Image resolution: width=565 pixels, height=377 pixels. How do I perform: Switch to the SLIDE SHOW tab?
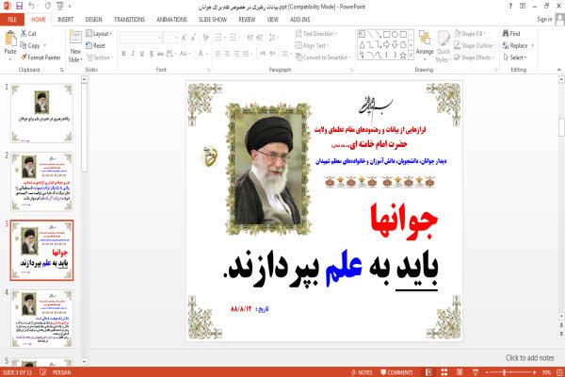tap(213, 20)
